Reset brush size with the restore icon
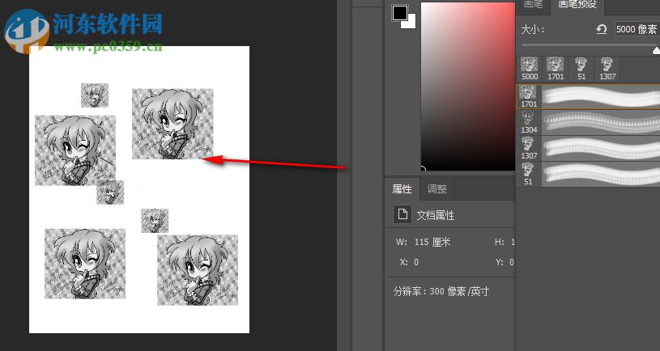The image size is (660, 351). click(x=602, y=29)
